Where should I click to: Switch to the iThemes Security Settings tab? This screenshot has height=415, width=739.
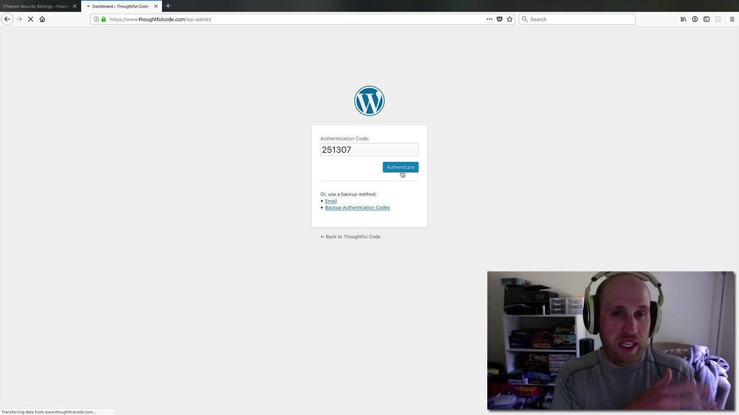(x=36, y=6)
